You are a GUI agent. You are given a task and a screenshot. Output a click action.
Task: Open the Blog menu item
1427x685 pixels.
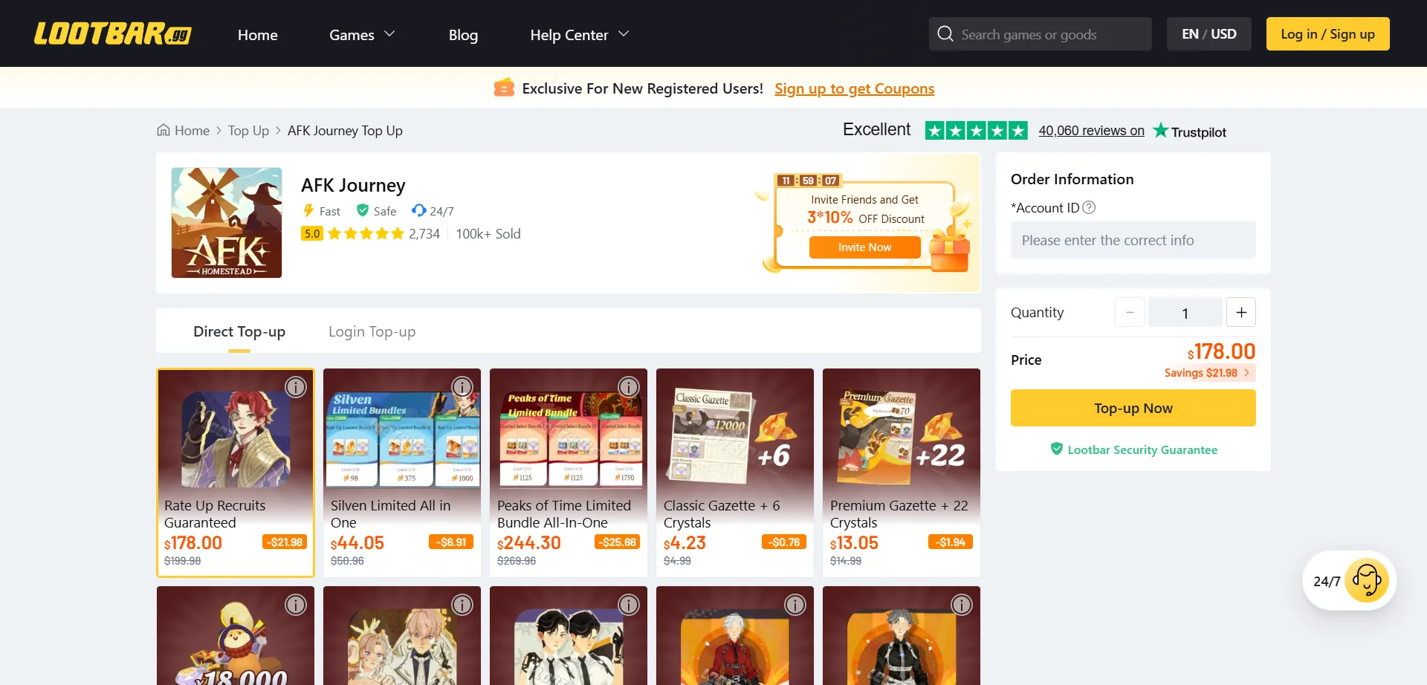pyautogui.click(x=463, y=35)
